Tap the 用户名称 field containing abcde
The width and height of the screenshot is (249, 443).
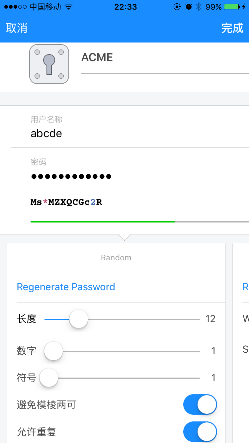pos(133,133)
